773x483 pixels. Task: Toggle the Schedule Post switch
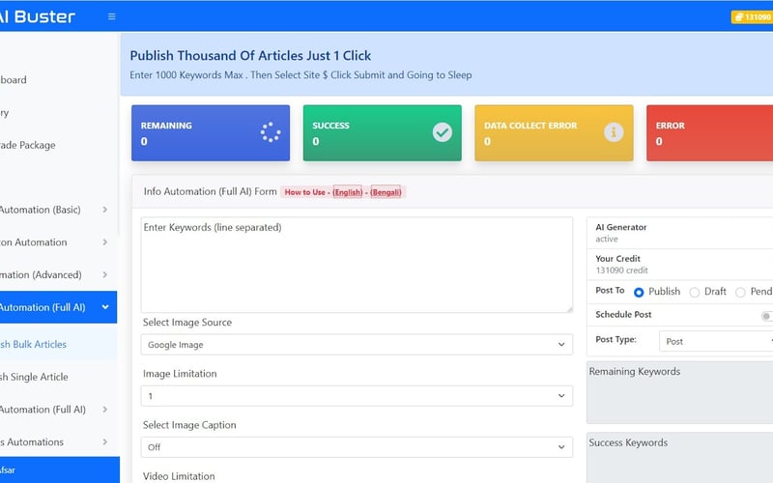[x=767, y=316]
